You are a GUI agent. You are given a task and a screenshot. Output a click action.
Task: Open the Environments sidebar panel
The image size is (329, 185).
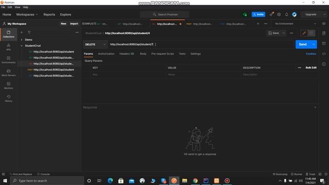tap(8, 60)
